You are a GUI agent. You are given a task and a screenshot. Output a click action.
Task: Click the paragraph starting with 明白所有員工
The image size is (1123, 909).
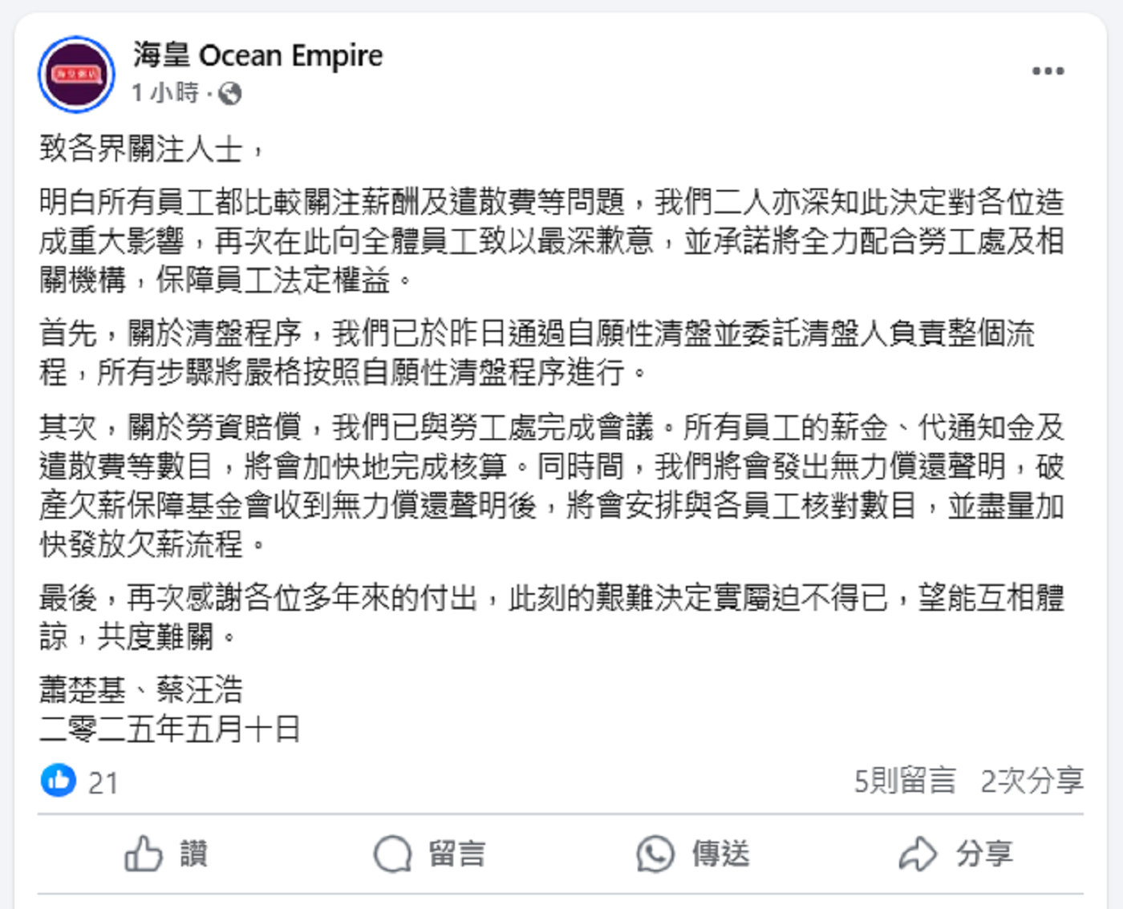550,240
